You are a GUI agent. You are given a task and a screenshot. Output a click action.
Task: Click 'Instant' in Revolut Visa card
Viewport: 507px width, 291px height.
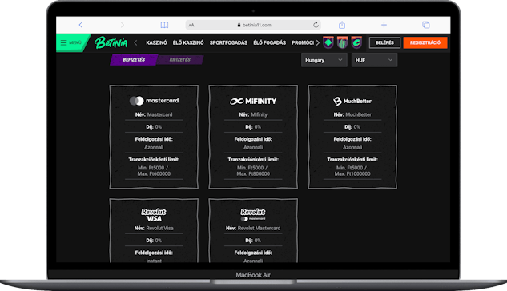click(x=154, y=261)
